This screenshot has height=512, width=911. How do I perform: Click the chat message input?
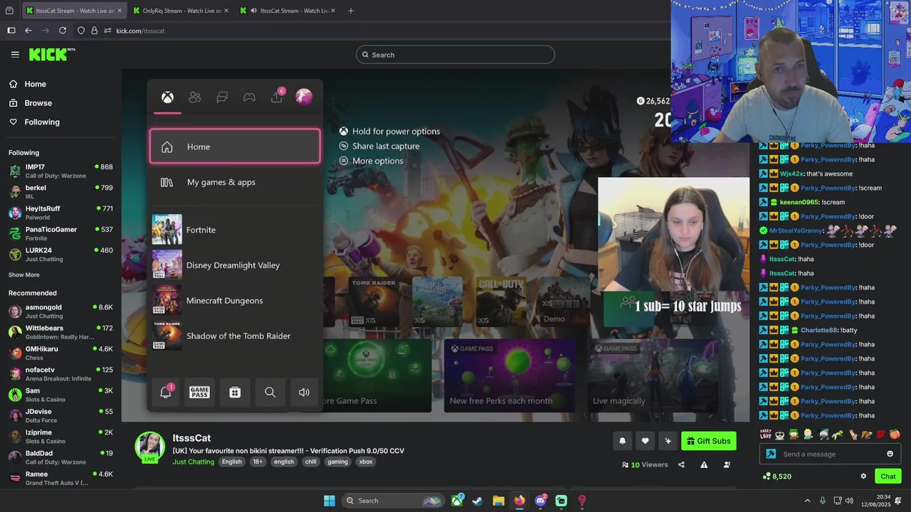830,454
